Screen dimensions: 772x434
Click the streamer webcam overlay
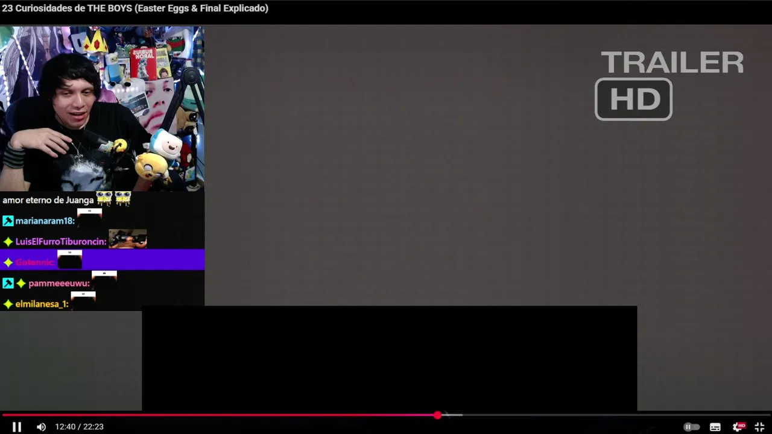[x=102, y=108]
